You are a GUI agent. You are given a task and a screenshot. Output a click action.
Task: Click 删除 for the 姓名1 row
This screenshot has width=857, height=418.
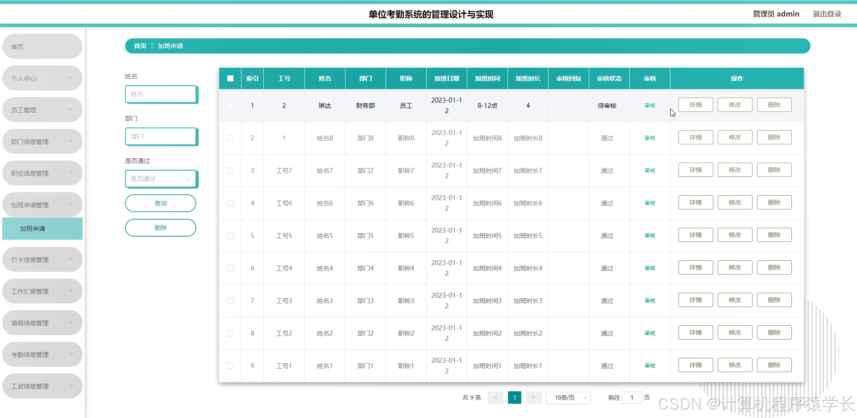(x=774, y=365)
